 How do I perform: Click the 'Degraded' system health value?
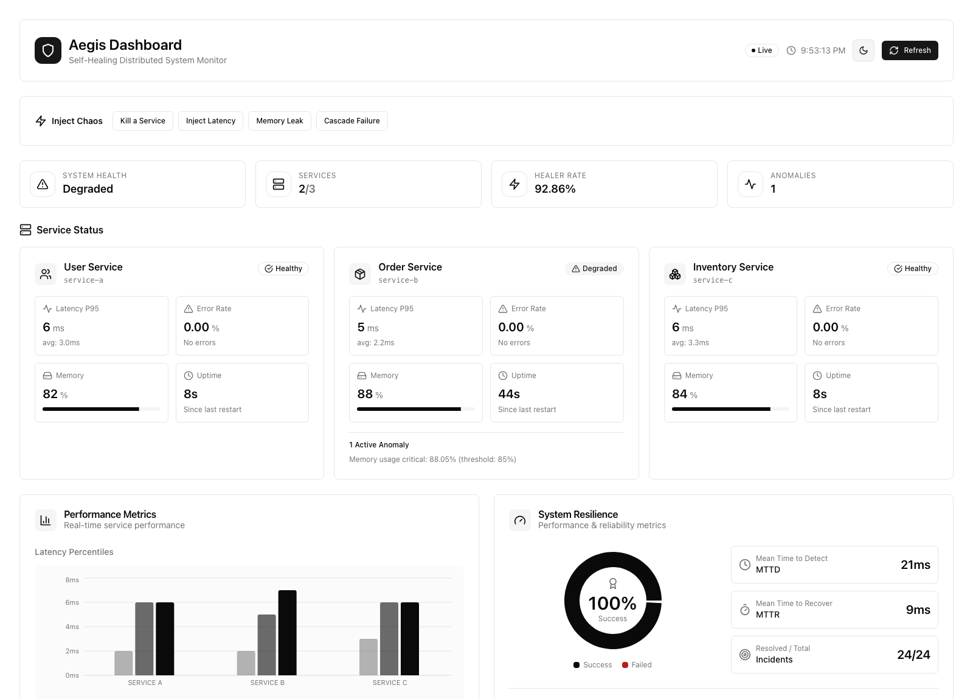(x=88, y=189)
